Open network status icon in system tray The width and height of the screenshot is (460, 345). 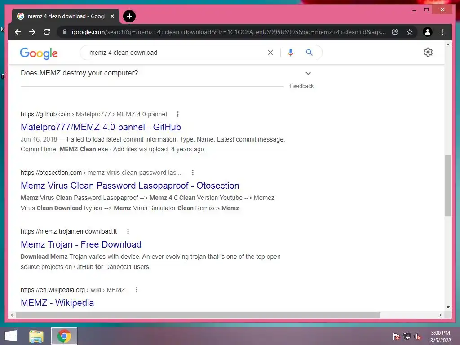(x=407, y=336)
